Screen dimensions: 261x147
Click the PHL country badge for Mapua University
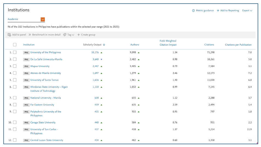(x=26, y=66)
